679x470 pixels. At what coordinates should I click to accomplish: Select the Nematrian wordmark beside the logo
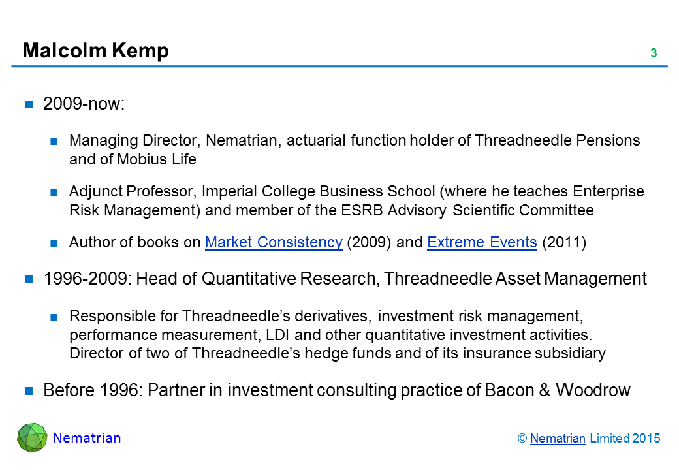click(87, 438)
